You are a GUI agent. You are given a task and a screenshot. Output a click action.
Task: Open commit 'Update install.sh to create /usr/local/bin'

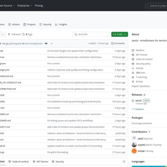coord(75,146)
